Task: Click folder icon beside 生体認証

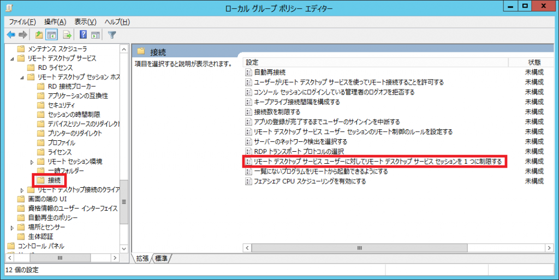Action: coord(21,236)
